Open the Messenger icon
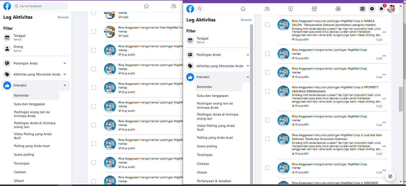Screen dimensions: 406x186 click(x=372, y=9)
